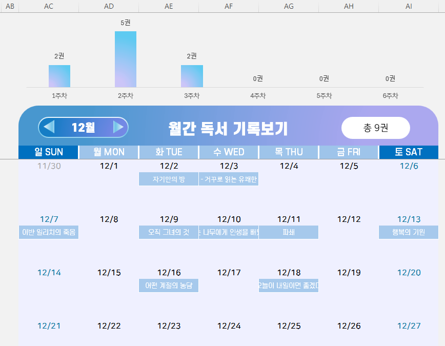Click the 2주차 bar showing 5권
The image size is (445, 346).
click(x=126, y=59)
